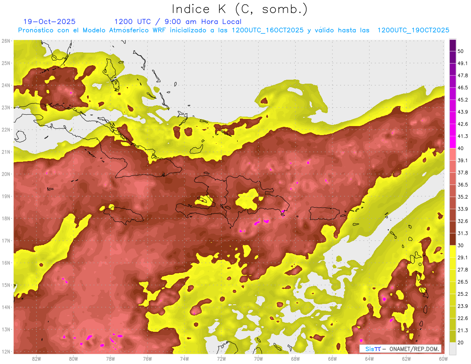Click colorbar value '36.5'

click(x=463, y=185)
